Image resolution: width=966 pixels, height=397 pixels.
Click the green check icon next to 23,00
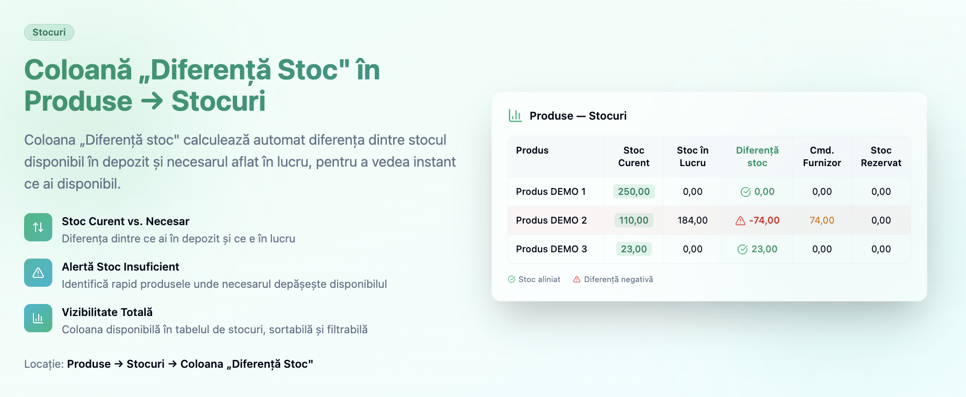click(742, 249)
